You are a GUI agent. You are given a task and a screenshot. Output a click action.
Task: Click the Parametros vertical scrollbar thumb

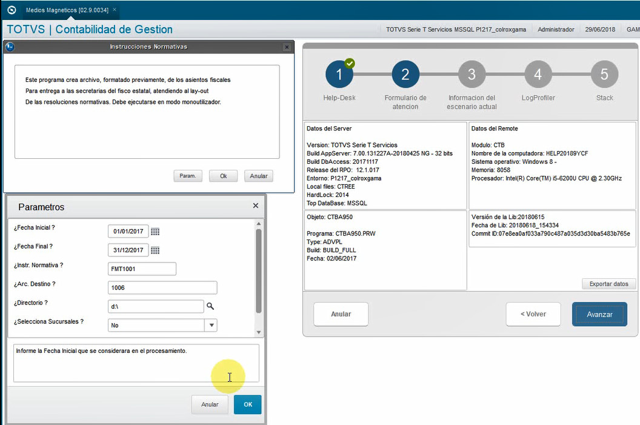point(258,271)
